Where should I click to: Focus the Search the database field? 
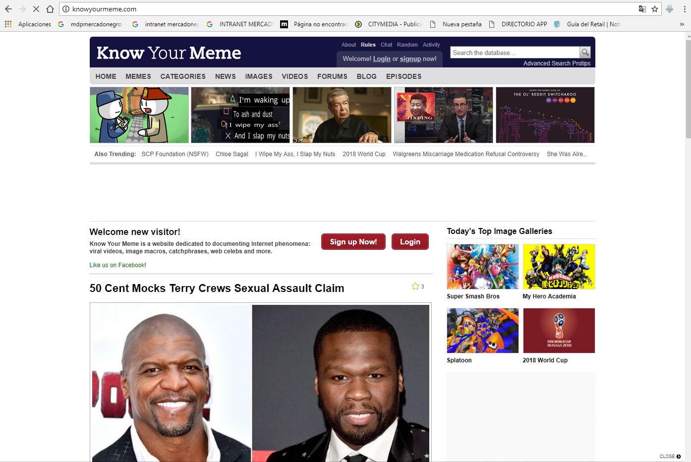point(515,53)
